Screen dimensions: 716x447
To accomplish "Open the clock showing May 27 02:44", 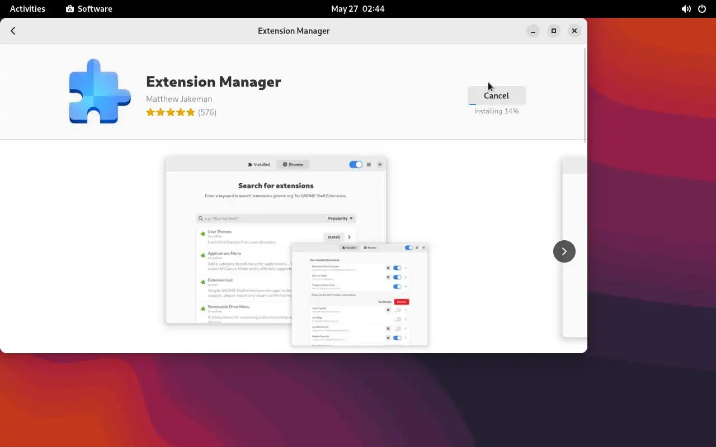I will coord(357,8).
